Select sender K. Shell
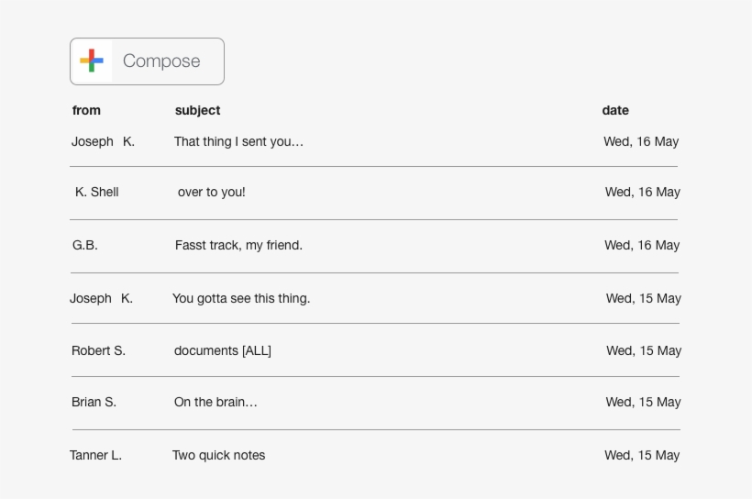The width and height of the screenshot is (752, 499). coord(97,193)
